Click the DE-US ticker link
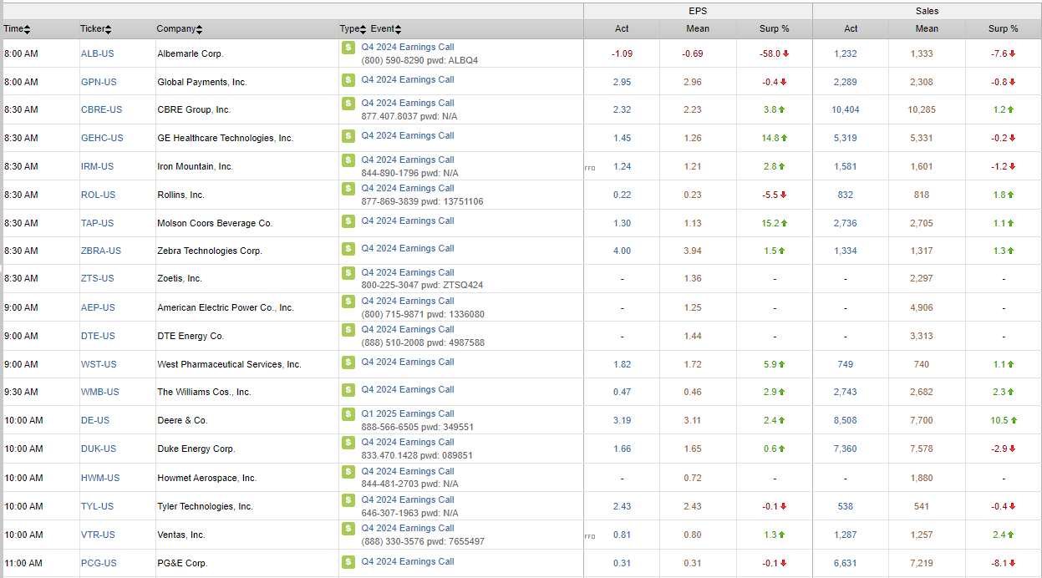Image resolution: width=1042 pixels, height=578 pixels. pos(95,420)
